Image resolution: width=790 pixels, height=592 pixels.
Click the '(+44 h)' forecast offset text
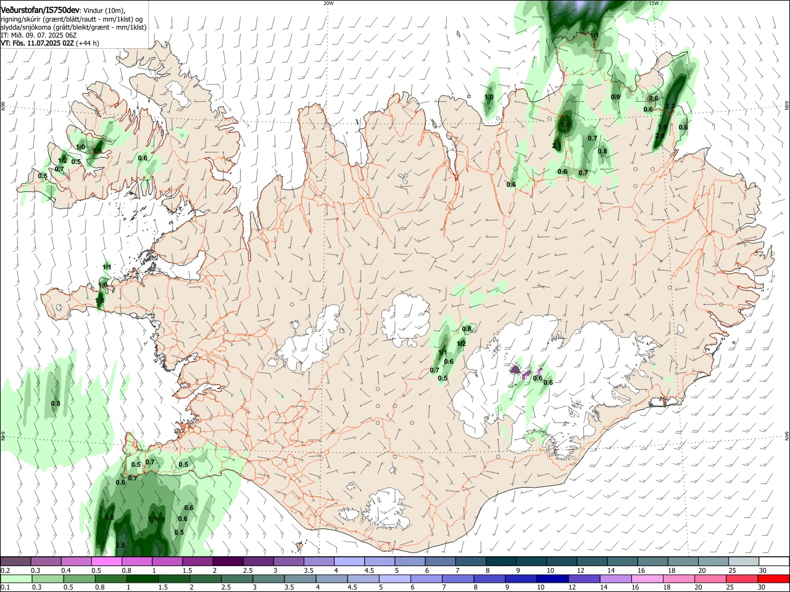point(88,43)
